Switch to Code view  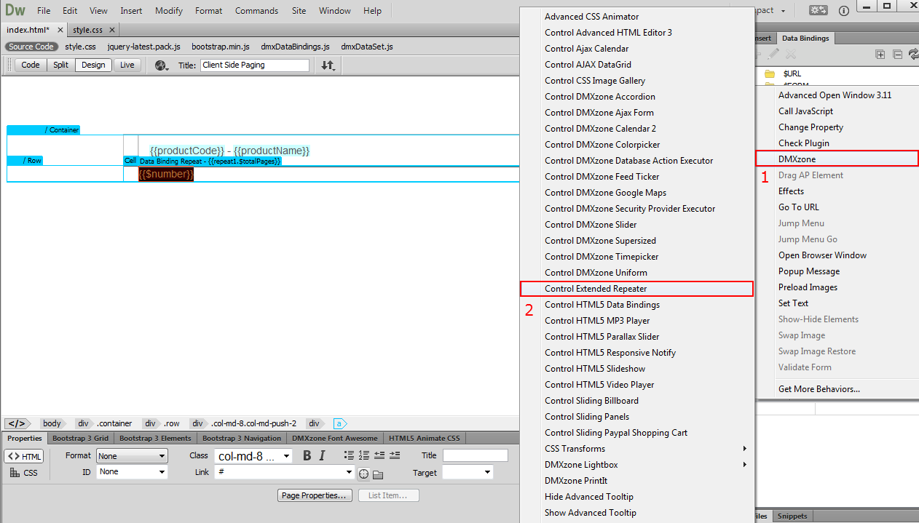(31, 65)
